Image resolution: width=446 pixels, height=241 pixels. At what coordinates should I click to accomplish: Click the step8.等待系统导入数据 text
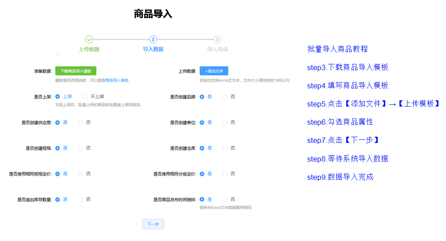click(x=348, y=159)
